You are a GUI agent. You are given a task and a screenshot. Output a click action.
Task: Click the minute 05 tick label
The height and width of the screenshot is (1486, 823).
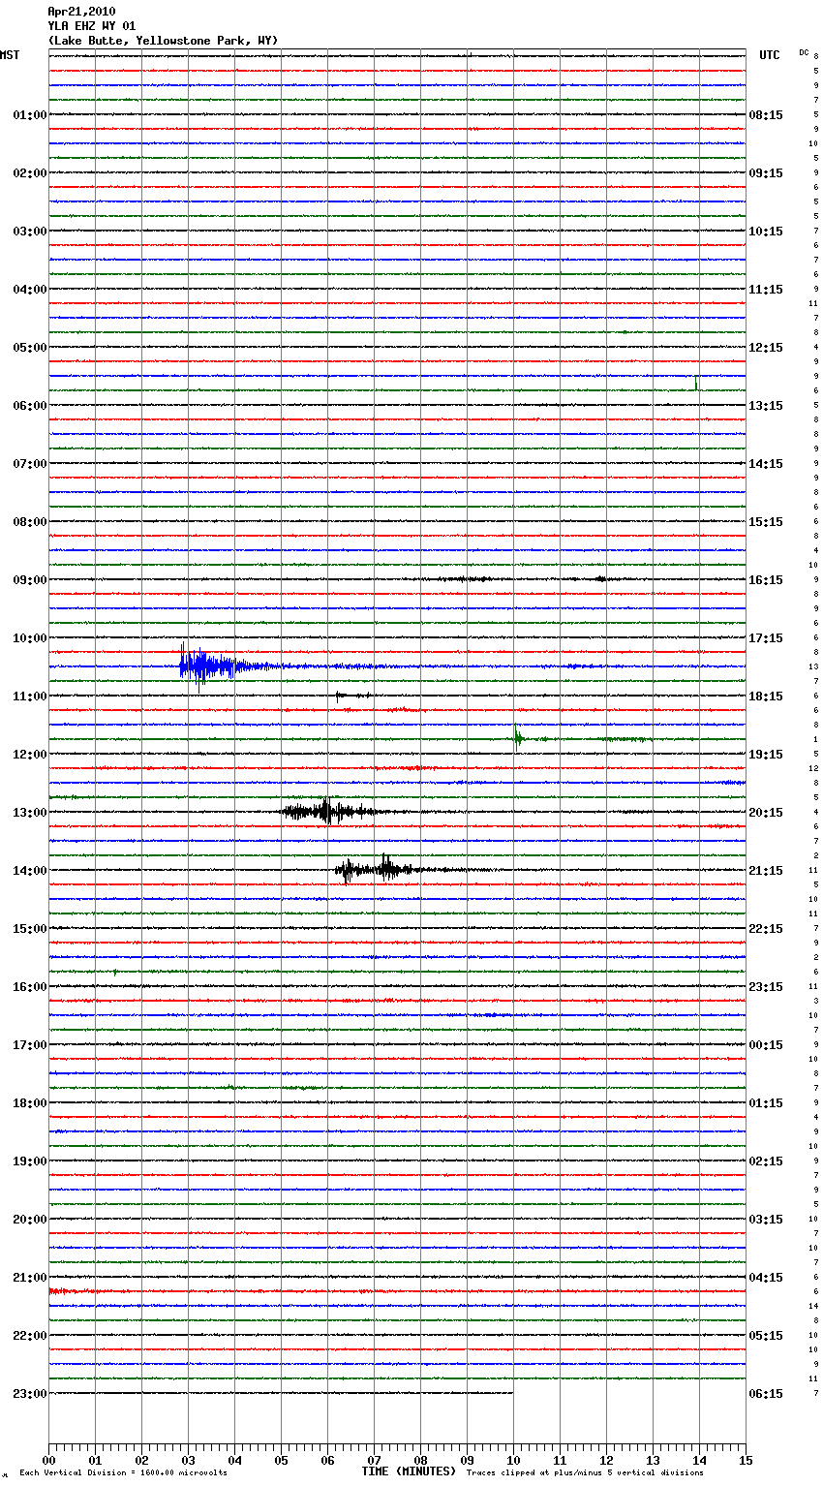[281, 1460]
